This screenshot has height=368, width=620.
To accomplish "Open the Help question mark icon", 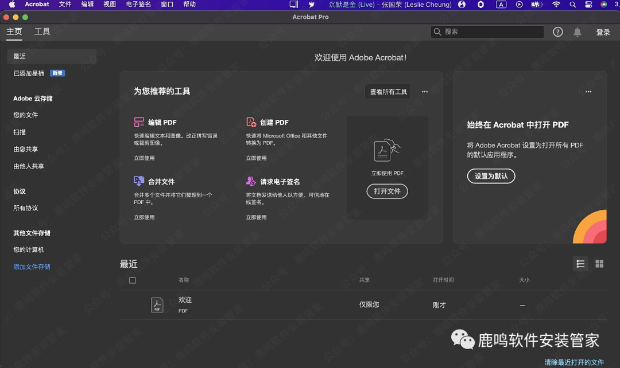I will [557, 32].
